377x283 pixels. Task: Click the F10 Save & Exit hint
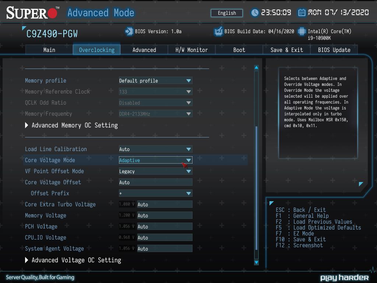(x=300, y=240)
